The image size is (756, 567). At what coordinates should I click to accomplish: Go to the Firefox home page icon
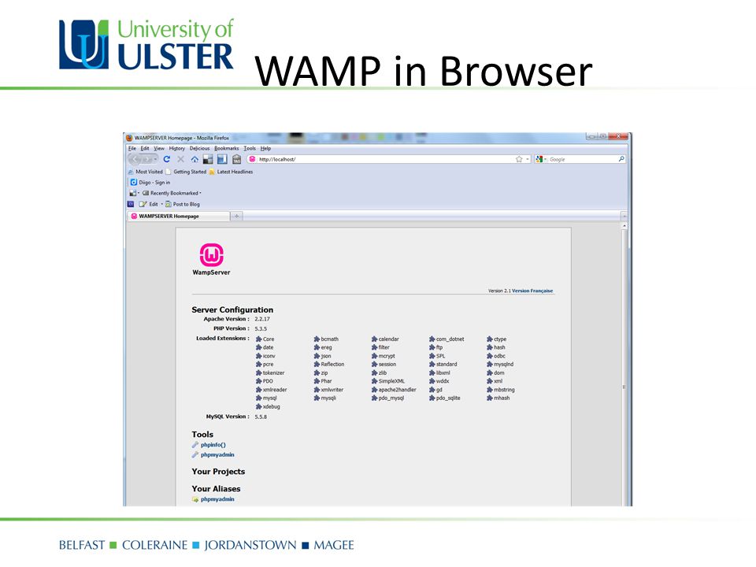(x=195, y=159)
